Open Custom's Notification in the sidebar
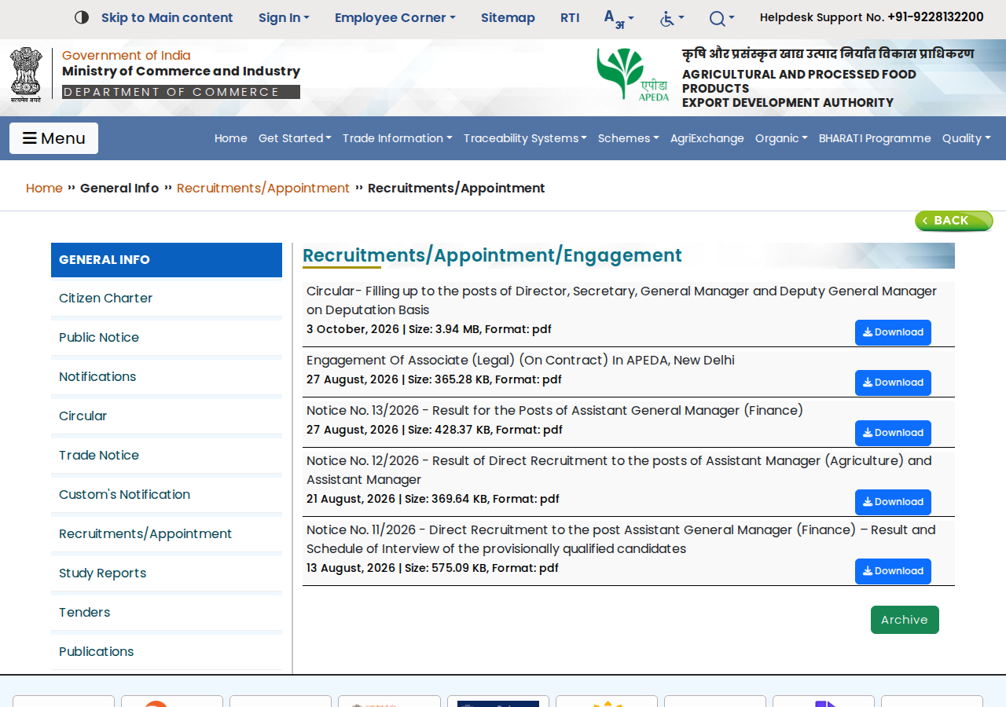Image resolution: width=1006 pixels, height=707 pixels. pos(167,495)
